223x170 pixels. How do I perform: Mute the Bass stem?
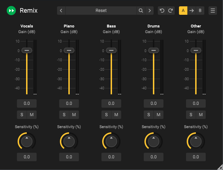click(116, 115)
